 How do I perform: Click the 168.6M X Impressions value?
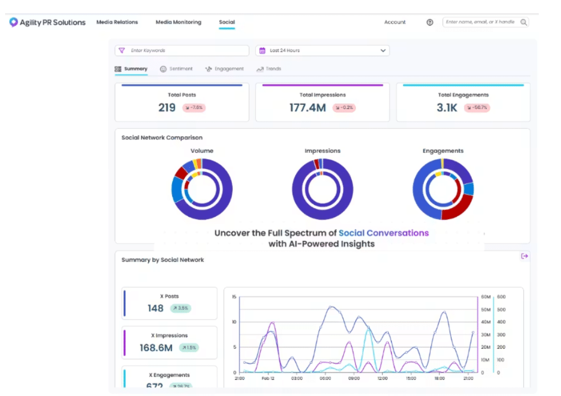point(156,347)
